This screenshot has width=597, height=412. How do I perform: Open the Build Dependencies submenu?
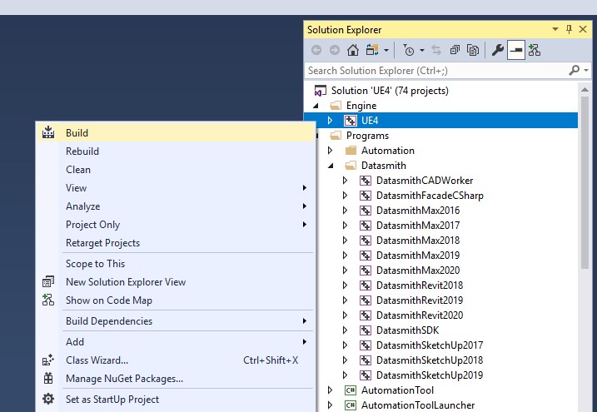pyautogui.click(x=176, y=321)
